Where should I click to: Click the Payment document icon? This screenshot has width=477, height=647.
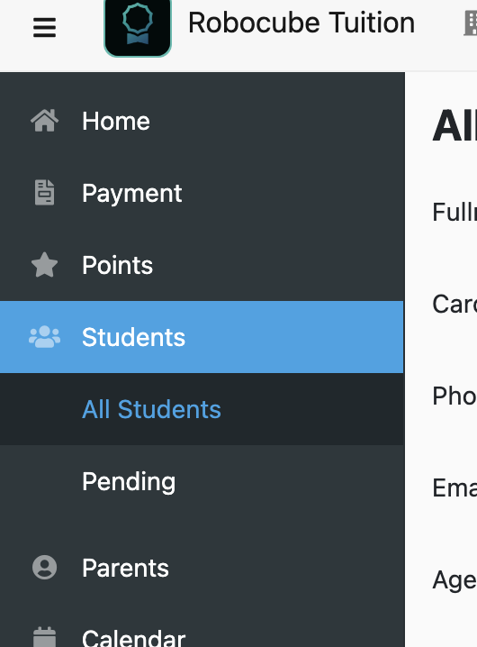tap(44, 193)
